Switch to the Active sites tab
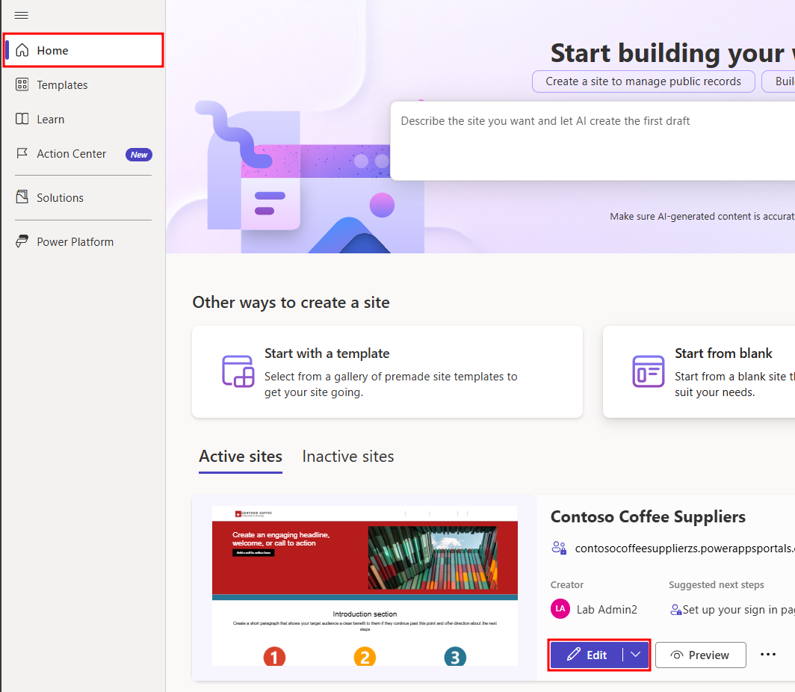The image size is (795, 692). coord(241,457)
